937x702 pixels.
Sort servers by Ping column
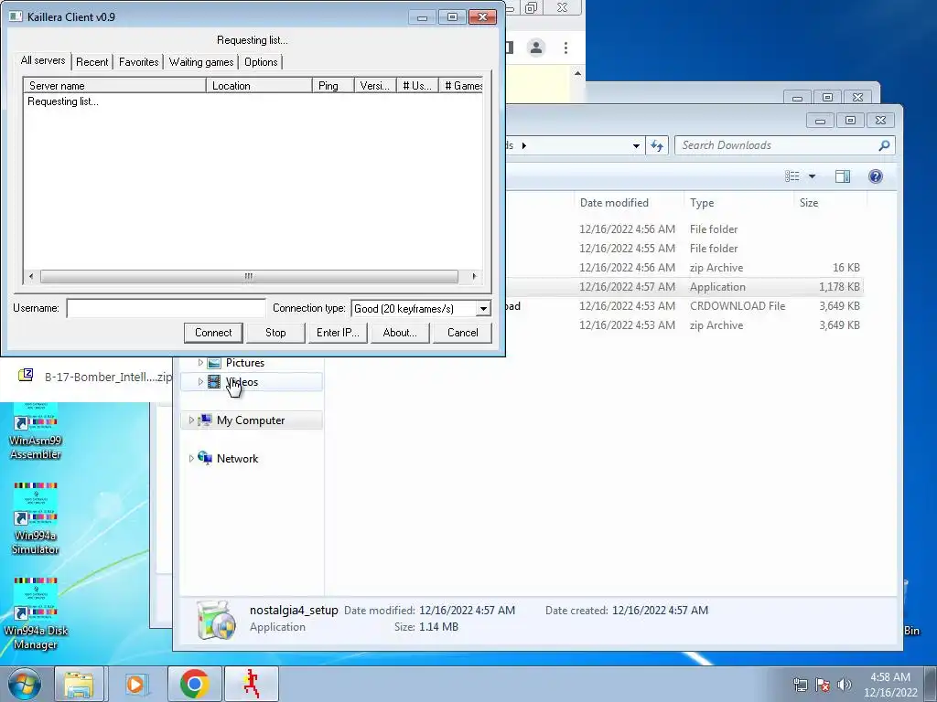[x=333, y=85]
